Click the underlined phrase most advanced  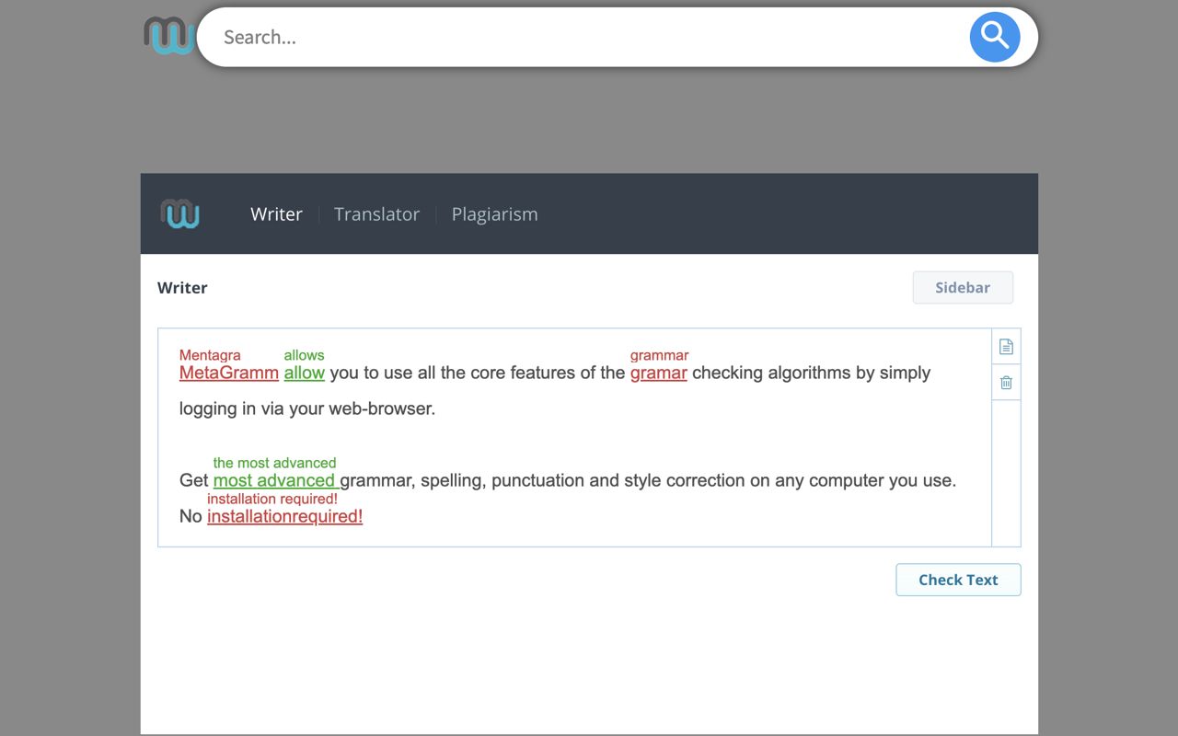(x=276, y=480)
